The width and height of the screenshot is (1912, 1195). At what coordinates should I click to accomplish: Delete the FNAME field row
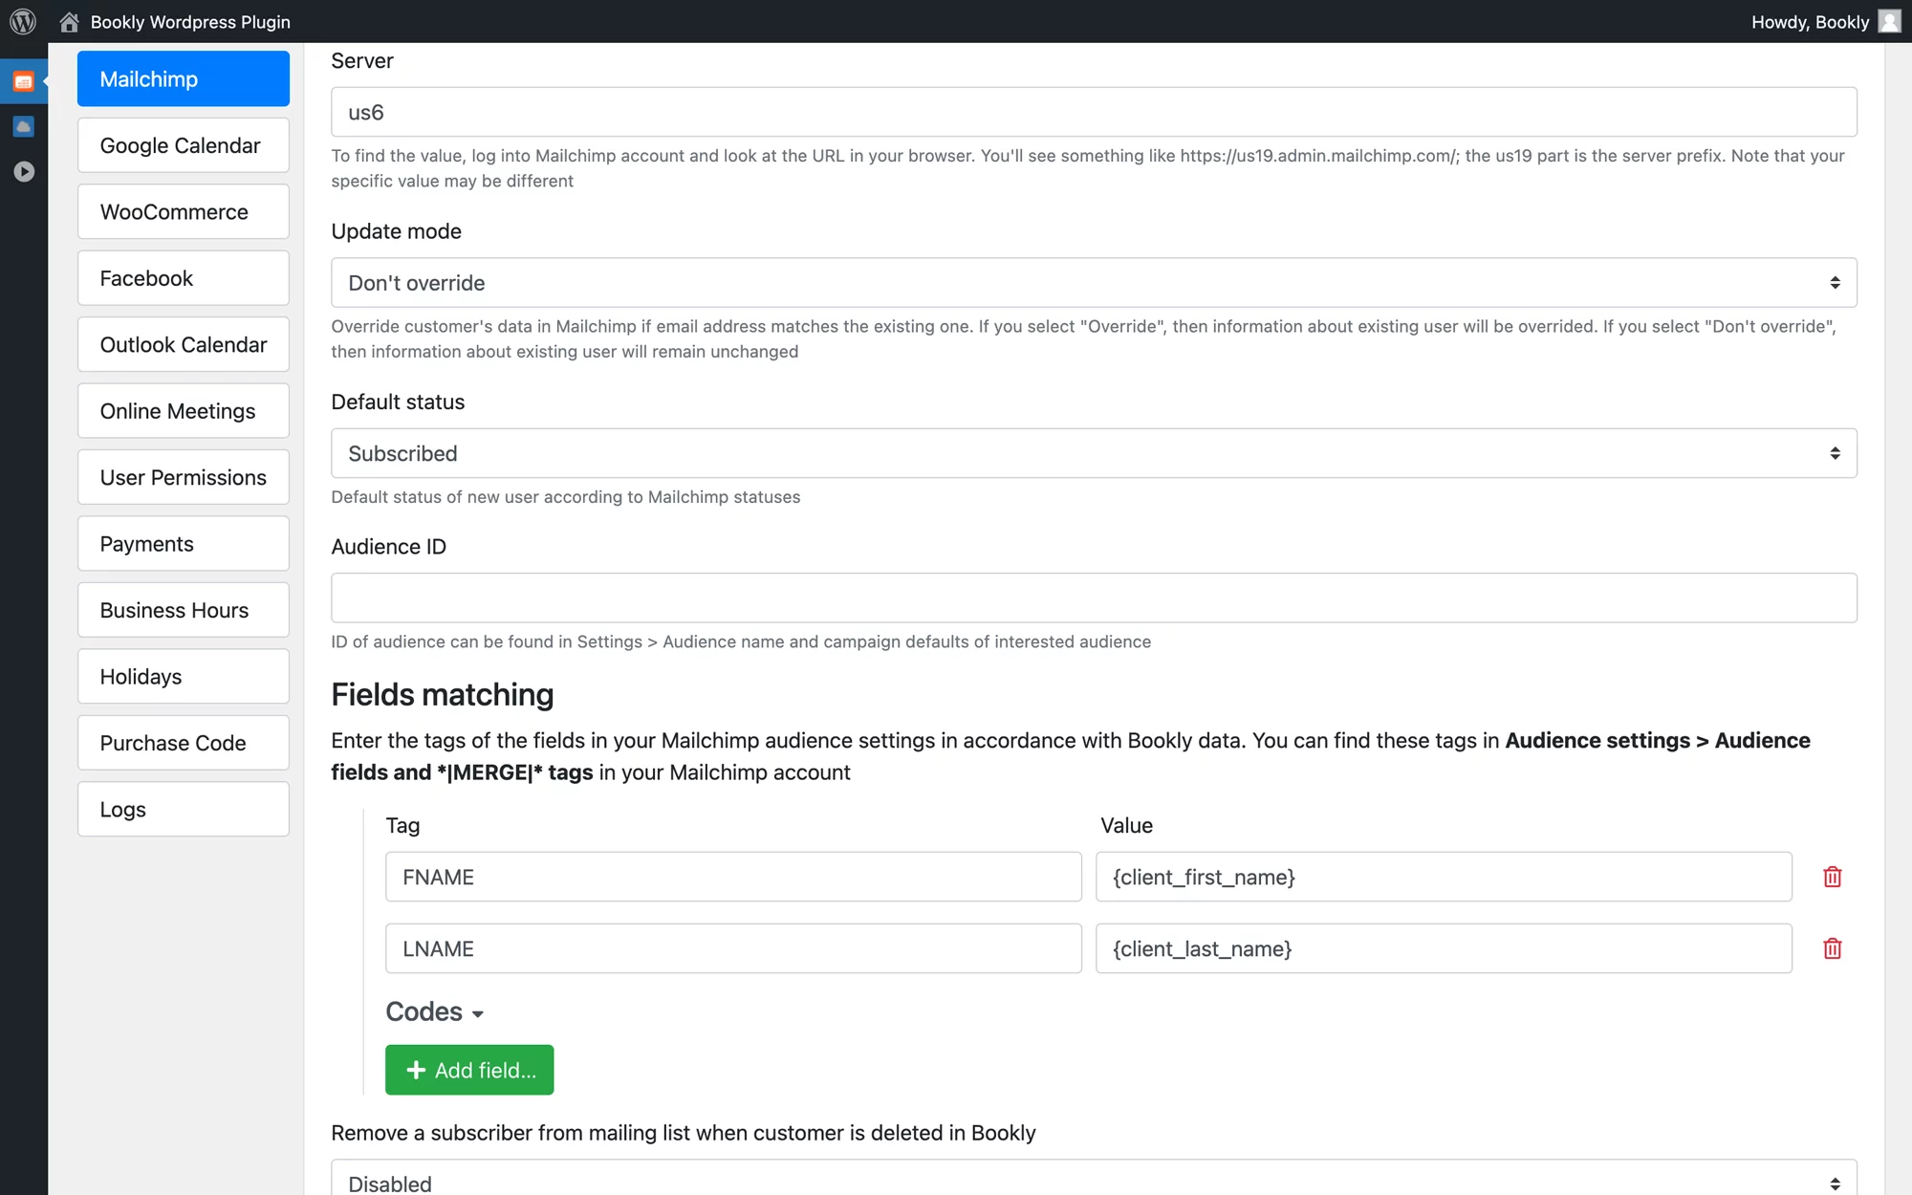click(1832, 877)
